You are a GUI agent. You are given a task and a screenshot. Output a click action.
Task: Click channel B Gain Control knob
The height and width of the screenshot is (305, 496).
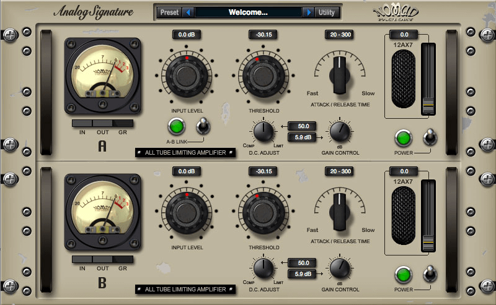[340, 268]
